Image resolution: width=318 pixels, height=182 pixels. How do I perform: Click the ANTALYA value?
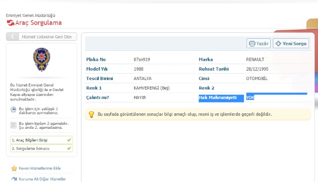[x=143, y=79]
